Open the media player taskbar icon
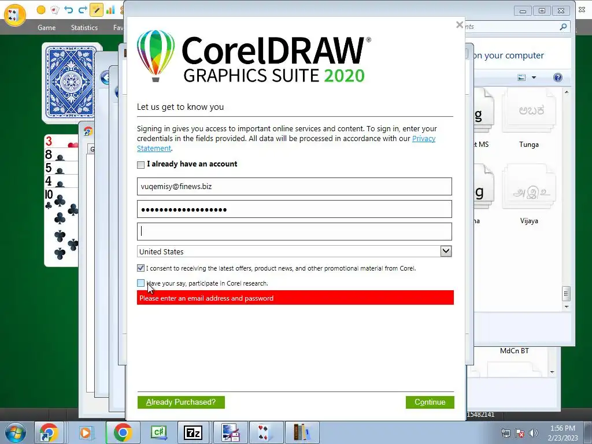592x444 pixels. pos(86,432)
